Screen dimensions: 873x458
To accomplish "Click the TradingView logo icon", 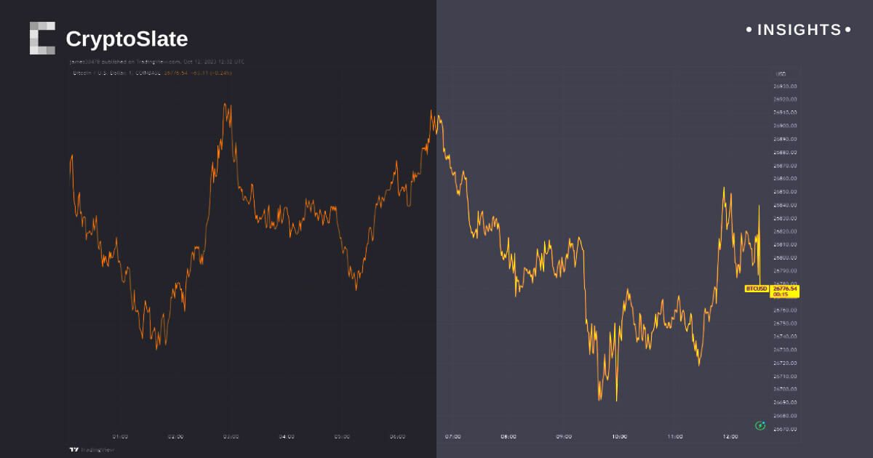I will point(73,450).
